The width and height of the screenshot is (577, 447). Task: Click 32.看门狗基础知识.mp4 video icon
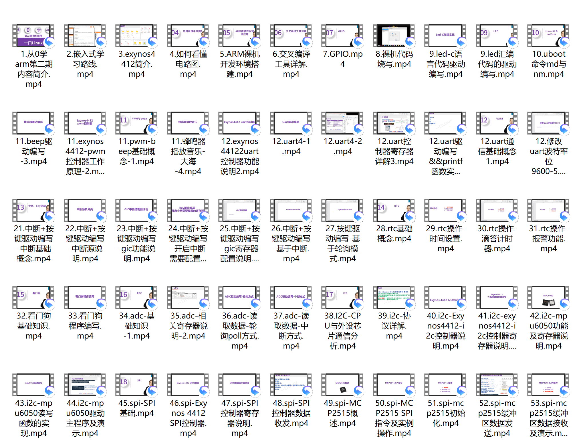33,298
